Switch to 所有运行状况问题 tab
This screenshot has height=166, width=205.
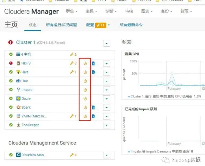pos(61,25)
